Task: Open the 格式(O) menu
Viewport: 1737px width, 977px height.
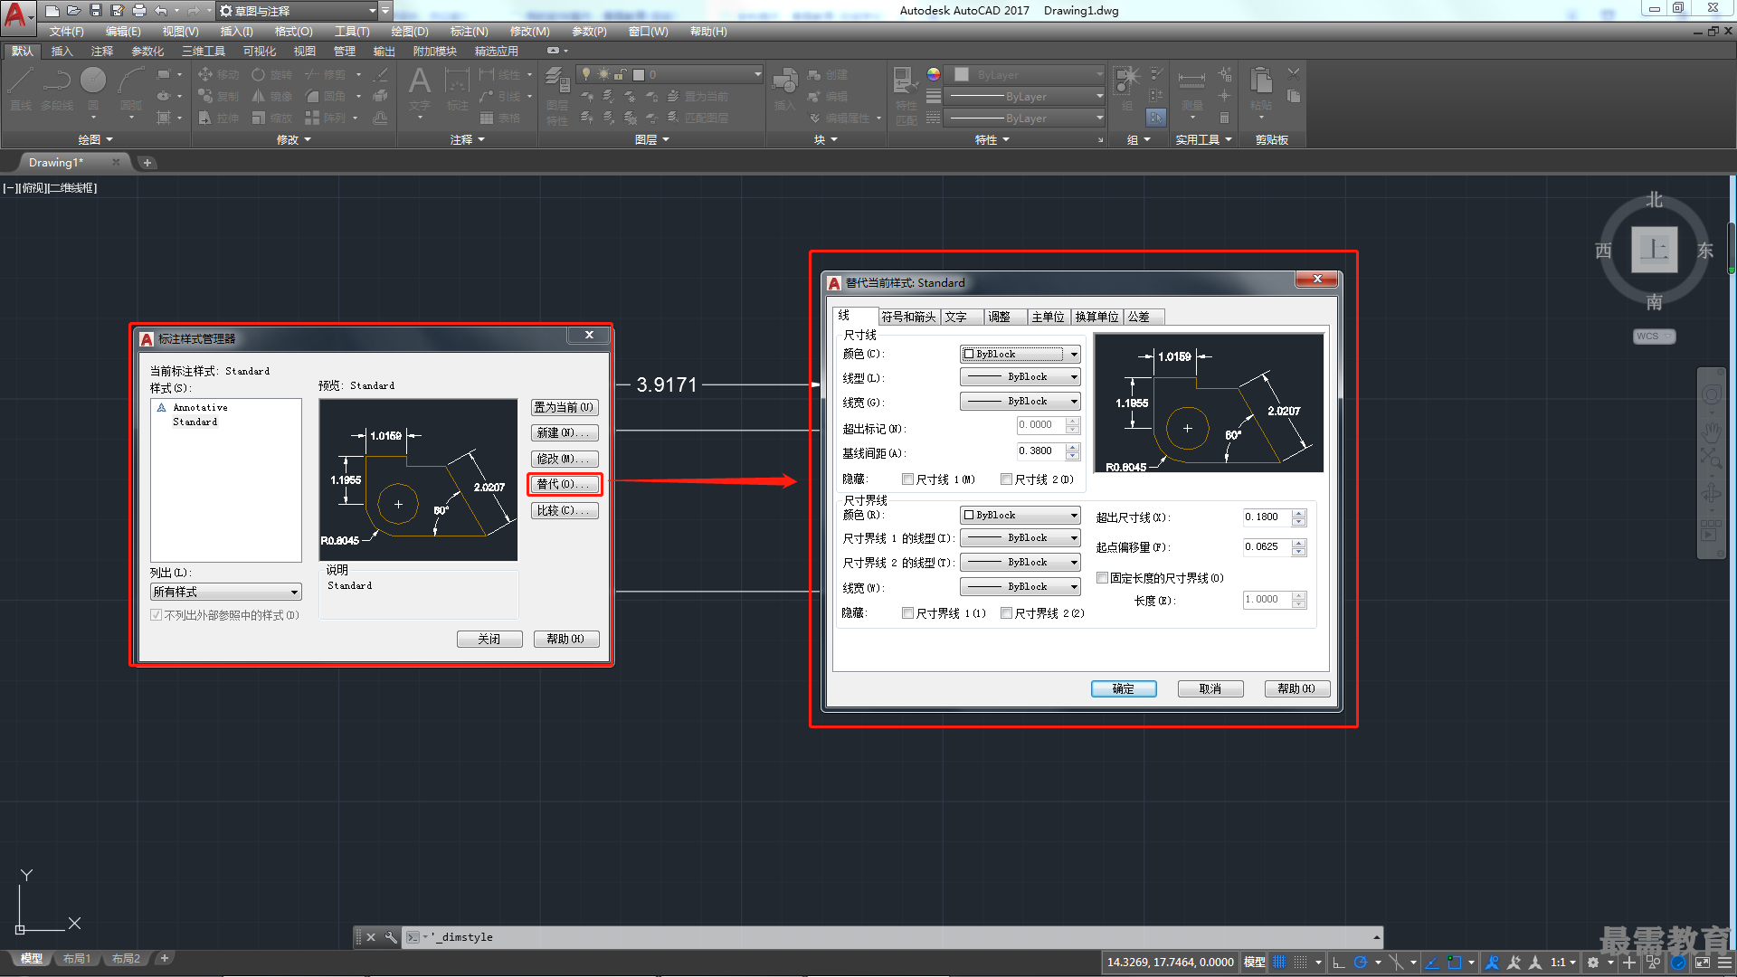Action: click(293, 32)
